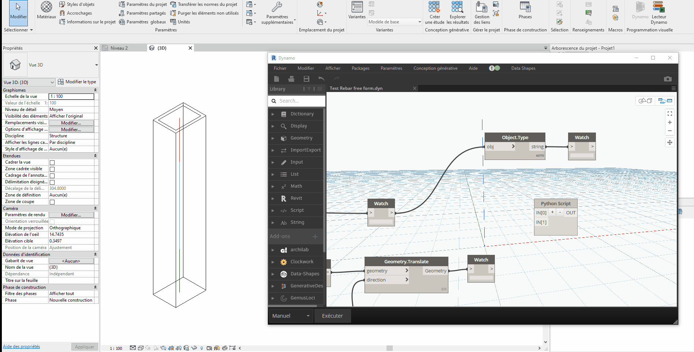Open the Sélectionner panel dropdown
Screen dimensions: 694x352
[x=18, y=30]
